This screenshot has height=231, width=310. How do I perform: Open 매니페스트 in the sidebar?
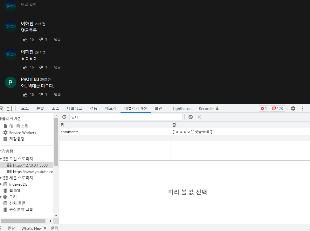(x=18, y=126)
